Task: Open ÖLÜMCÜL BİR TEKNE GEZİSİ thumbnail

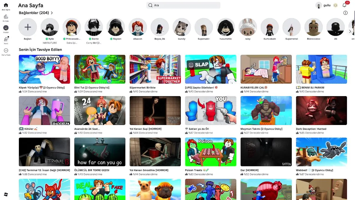Action: pyautogui.click(x=100, y=152)
